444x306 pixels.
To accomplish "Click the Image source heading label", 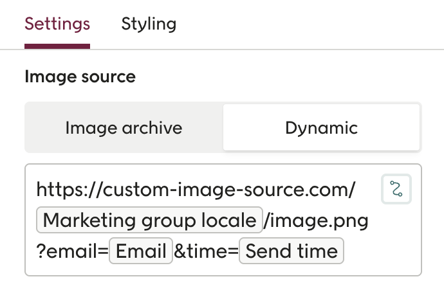I will pyautogui.click(x=80, y=77).
